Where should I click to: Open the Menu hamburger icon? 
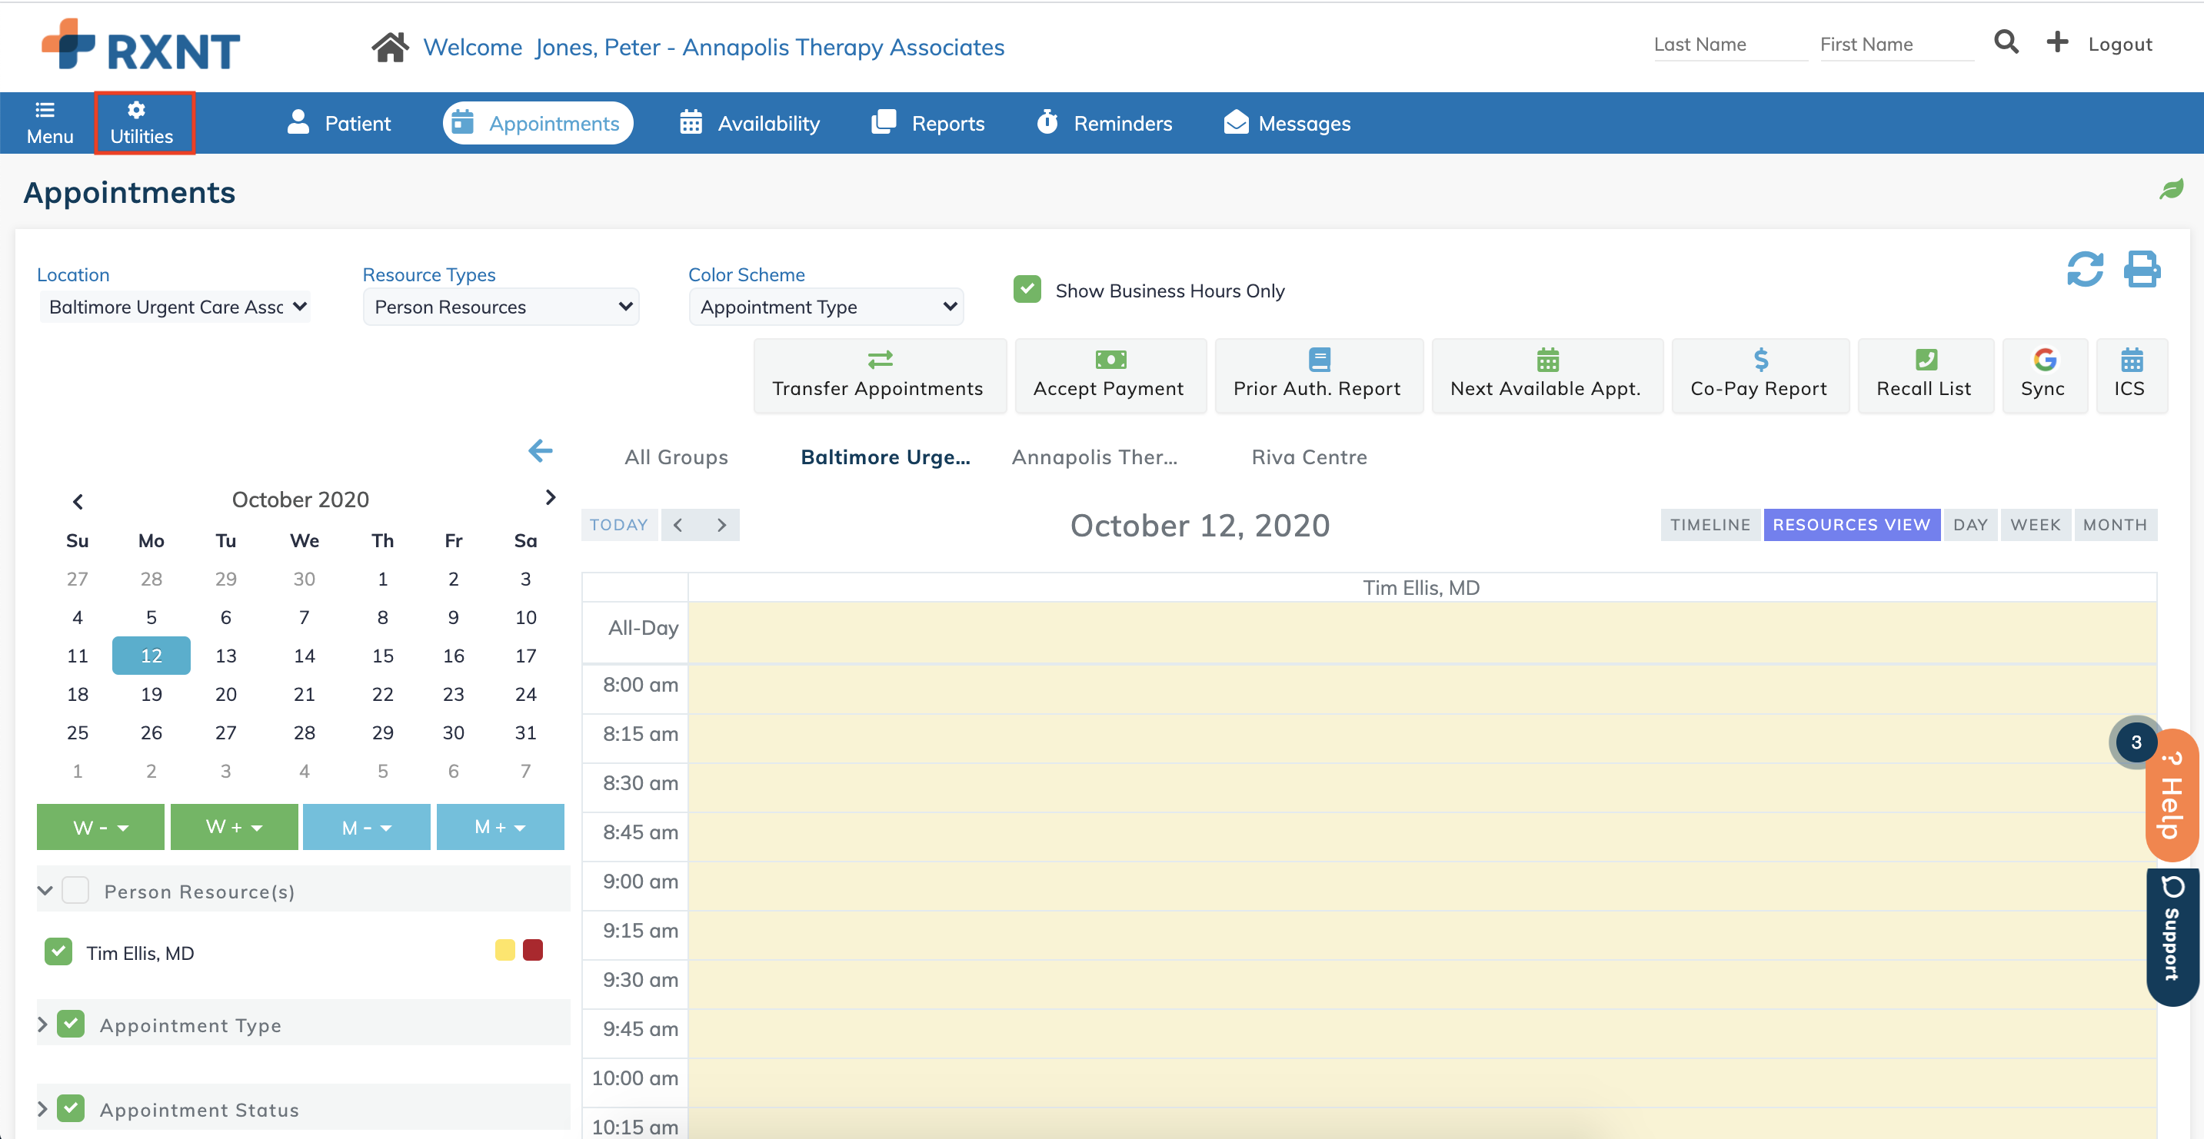tap(50, 123)
